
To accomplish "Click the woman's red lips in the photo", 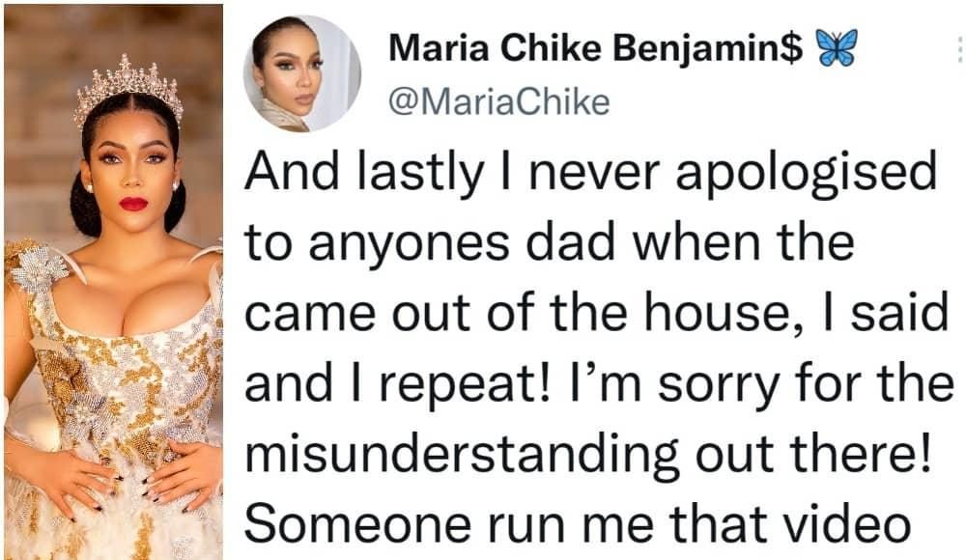I will [x=133, y=204].
